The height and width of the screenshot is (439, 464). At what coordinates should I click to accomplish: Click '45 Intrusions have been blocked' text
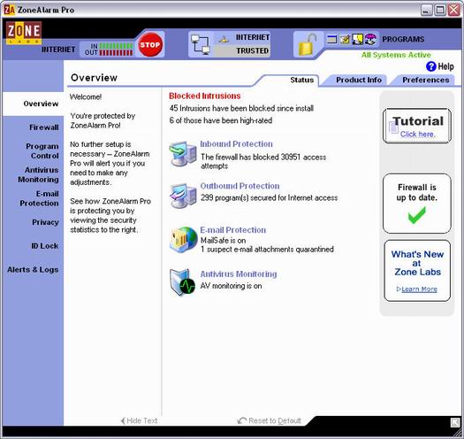point(241,109)
